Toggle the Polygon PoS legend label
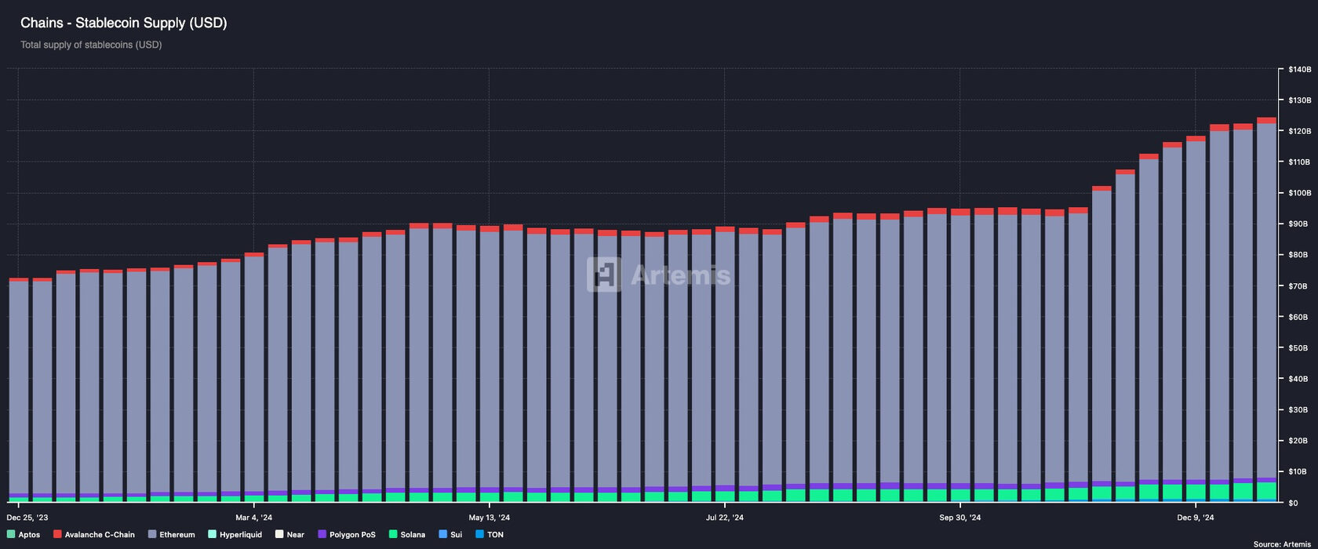Viewport: 1318px width, 549px height. coord(352,535)
